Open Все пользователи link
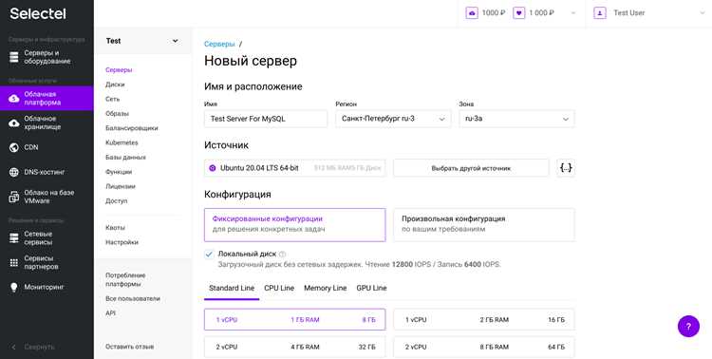The width and height of the screenshot is (712, 359). pos(133,299)
